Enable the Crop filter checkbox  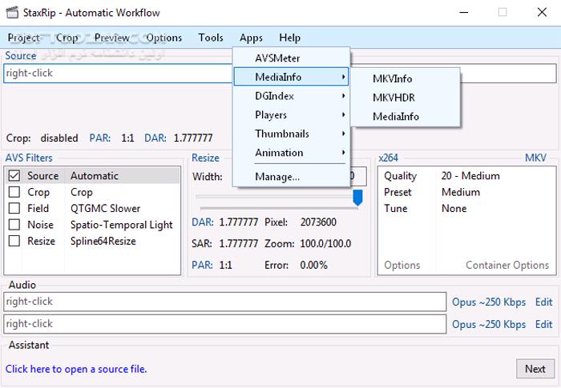(x=14, y=192)
